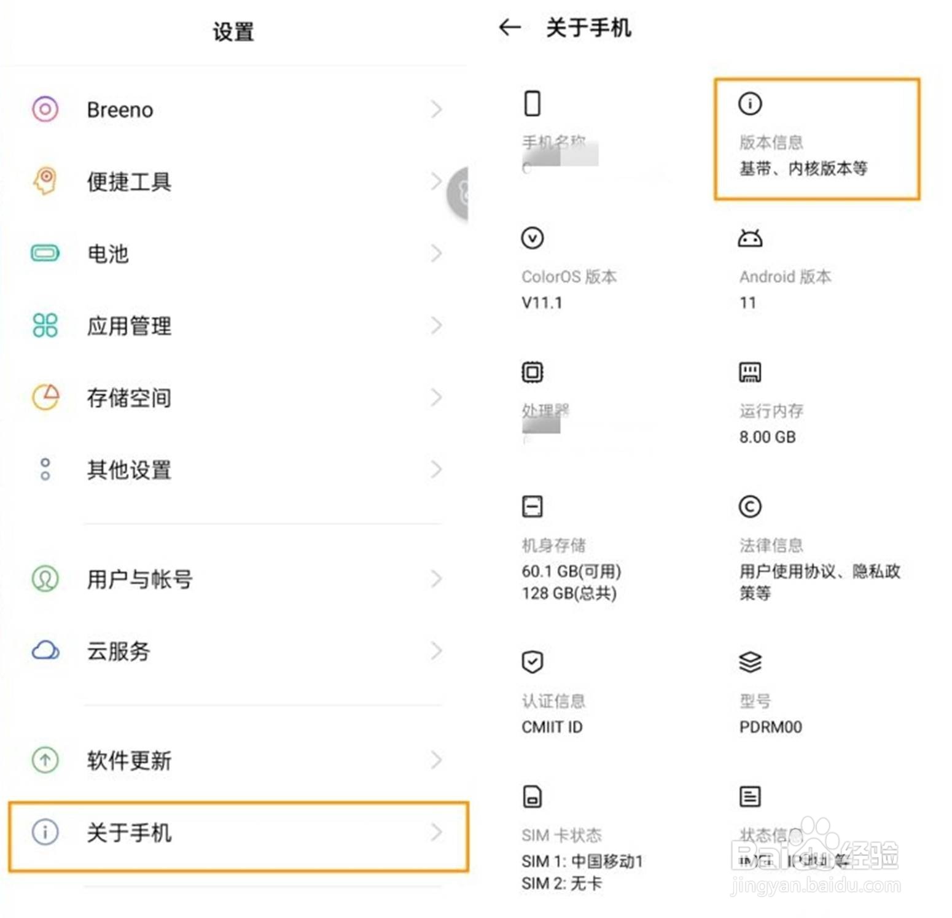Tap the Android robot icon
Image resolution: width=952 pixels, height=918 pixels.
tap(750, 238)
